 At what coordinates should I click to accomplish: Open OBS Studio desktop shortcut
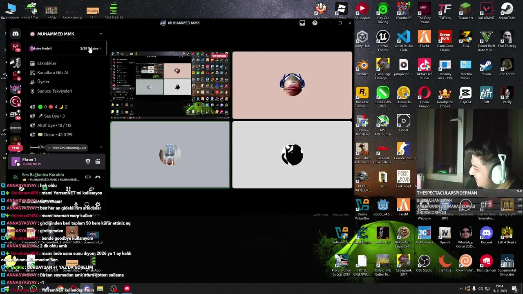click(424, 263)
